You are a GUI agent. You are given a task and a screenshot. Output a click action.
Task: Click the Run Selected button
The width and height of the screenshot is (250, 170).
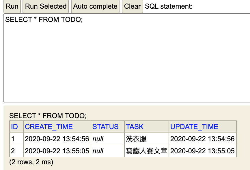(46, 6)
